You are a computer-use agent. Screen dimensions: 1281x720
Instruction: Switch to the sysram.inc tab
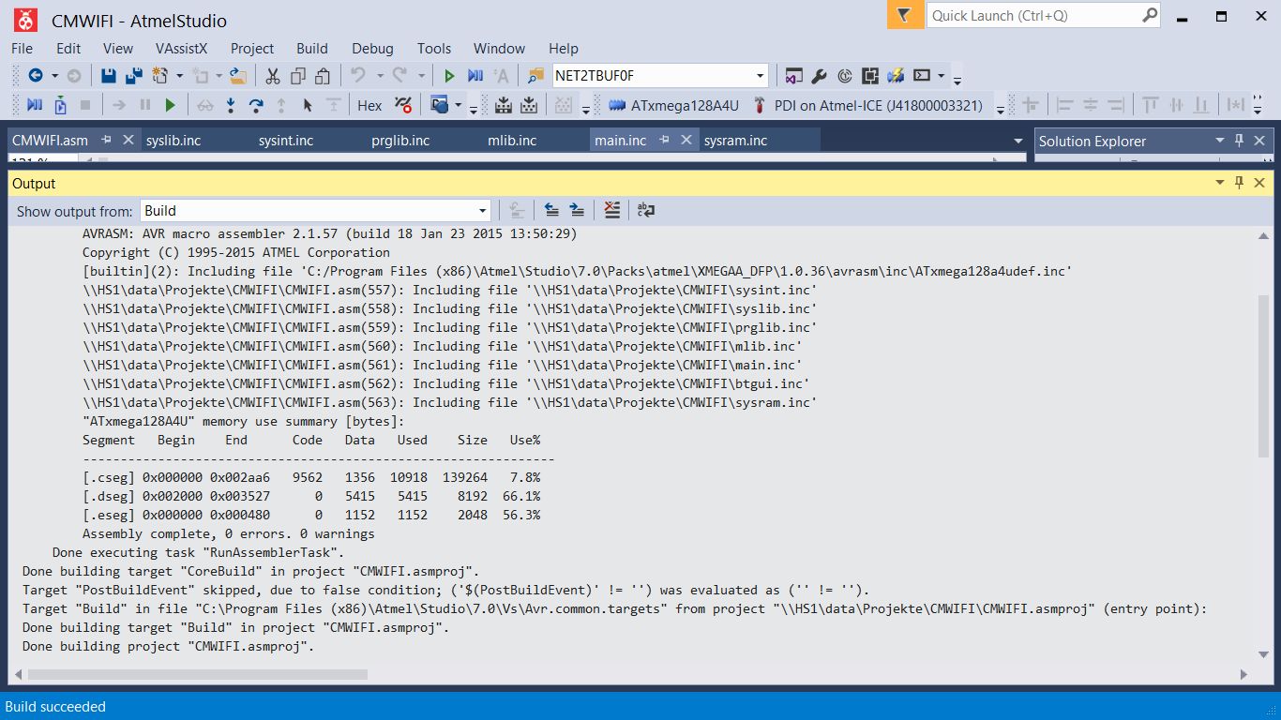point(735,141)
